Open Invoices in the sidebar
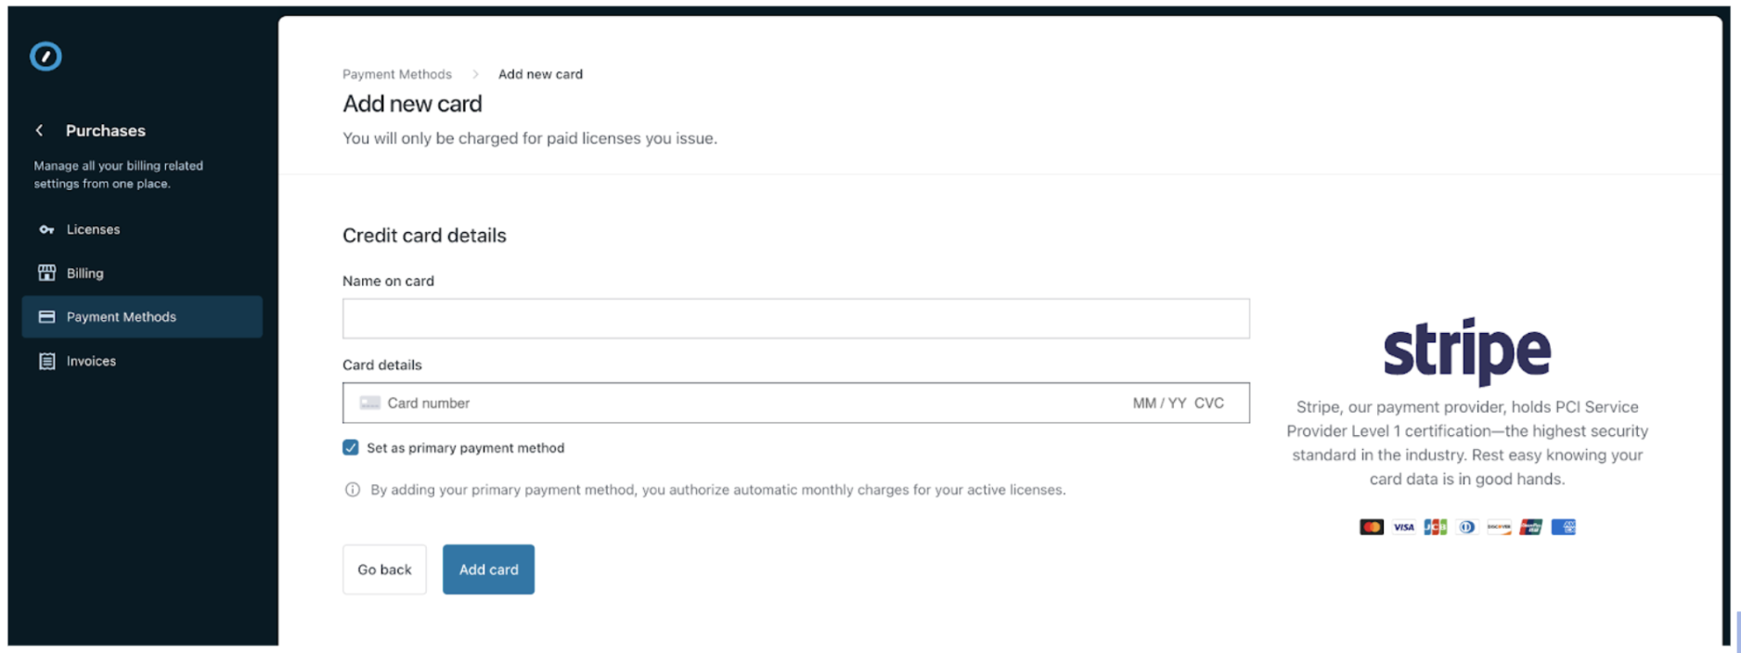The image size is (1741, 653). tap(91, 361)
